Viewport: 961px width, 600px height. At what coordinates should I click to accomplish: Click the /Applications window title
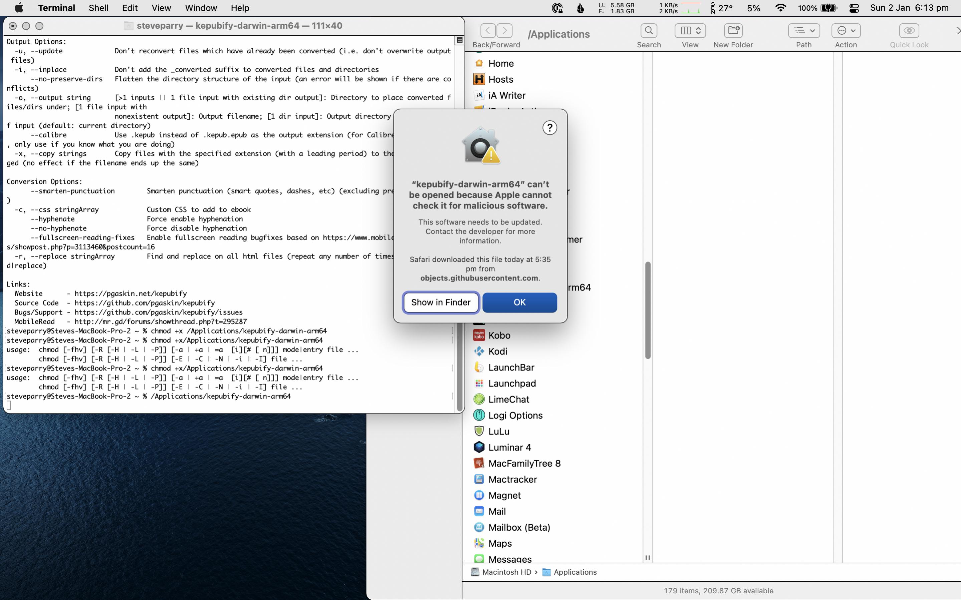(x=558, y=34)
